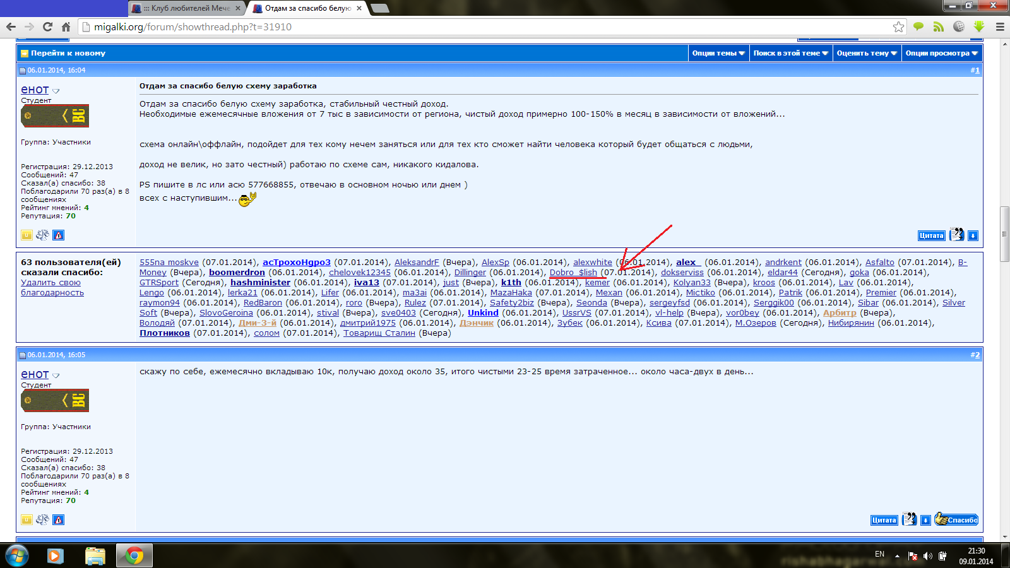Screen dimensions: 1010x568
Task: Close the Отдам за спасибо белую tab
Action: click(x=359, y=8)
